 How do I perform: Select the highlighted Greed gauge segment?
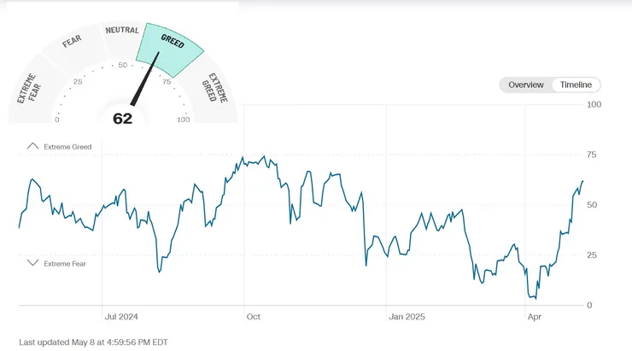tap(172, 43)
